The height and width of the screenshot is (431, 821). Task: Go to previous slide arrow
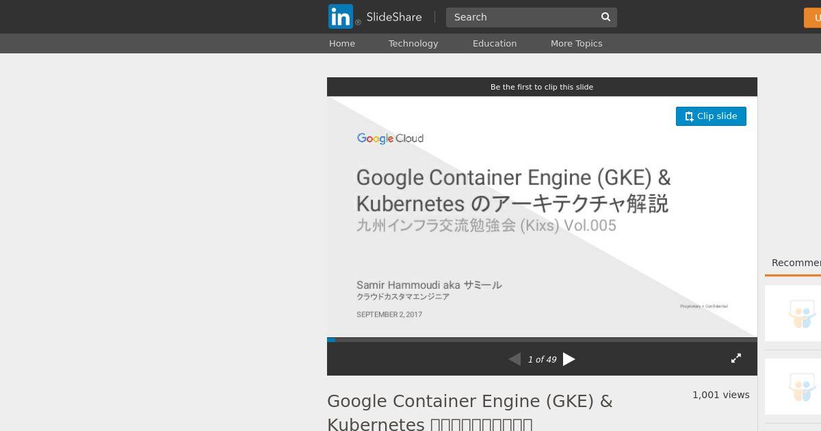pyautogui.click(x=514, y=359)
